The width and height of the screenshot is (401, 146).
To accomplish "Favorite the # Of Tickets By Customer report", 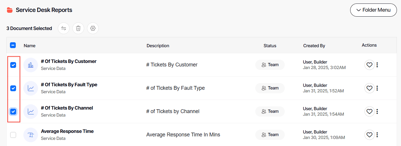I will (x=369, y=65).
